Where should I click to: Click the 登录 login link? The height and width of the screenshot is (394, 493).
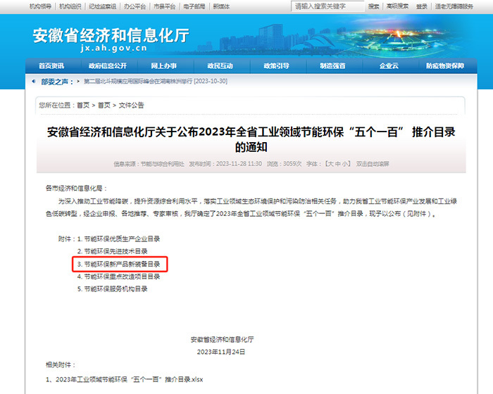point(422,6)
